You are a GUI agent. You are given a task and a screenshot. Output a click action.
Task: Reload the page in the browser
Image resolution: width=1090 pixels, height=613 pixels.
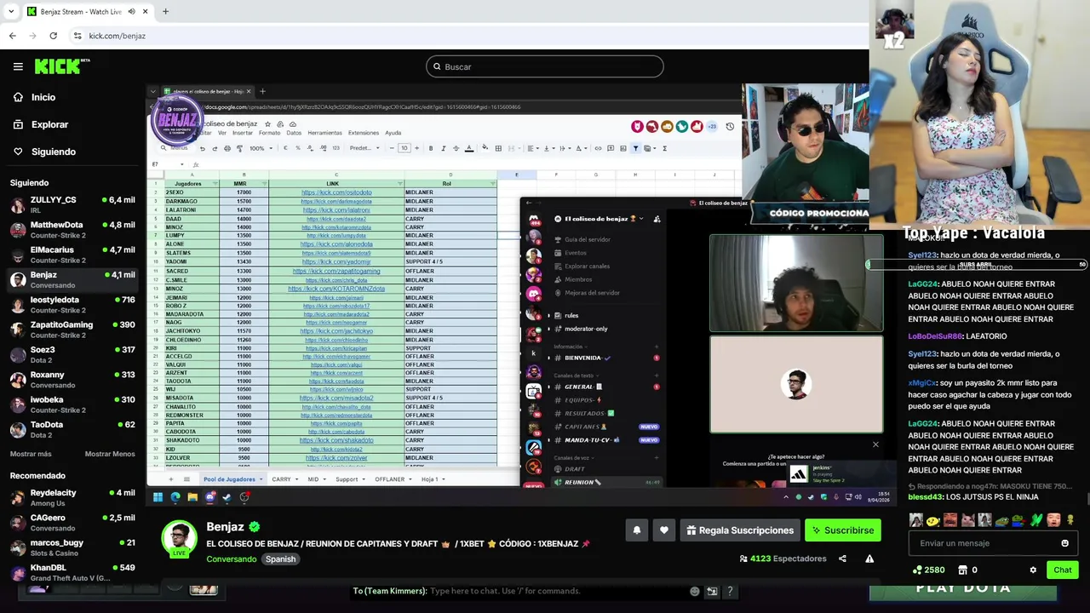click(53, 36)
